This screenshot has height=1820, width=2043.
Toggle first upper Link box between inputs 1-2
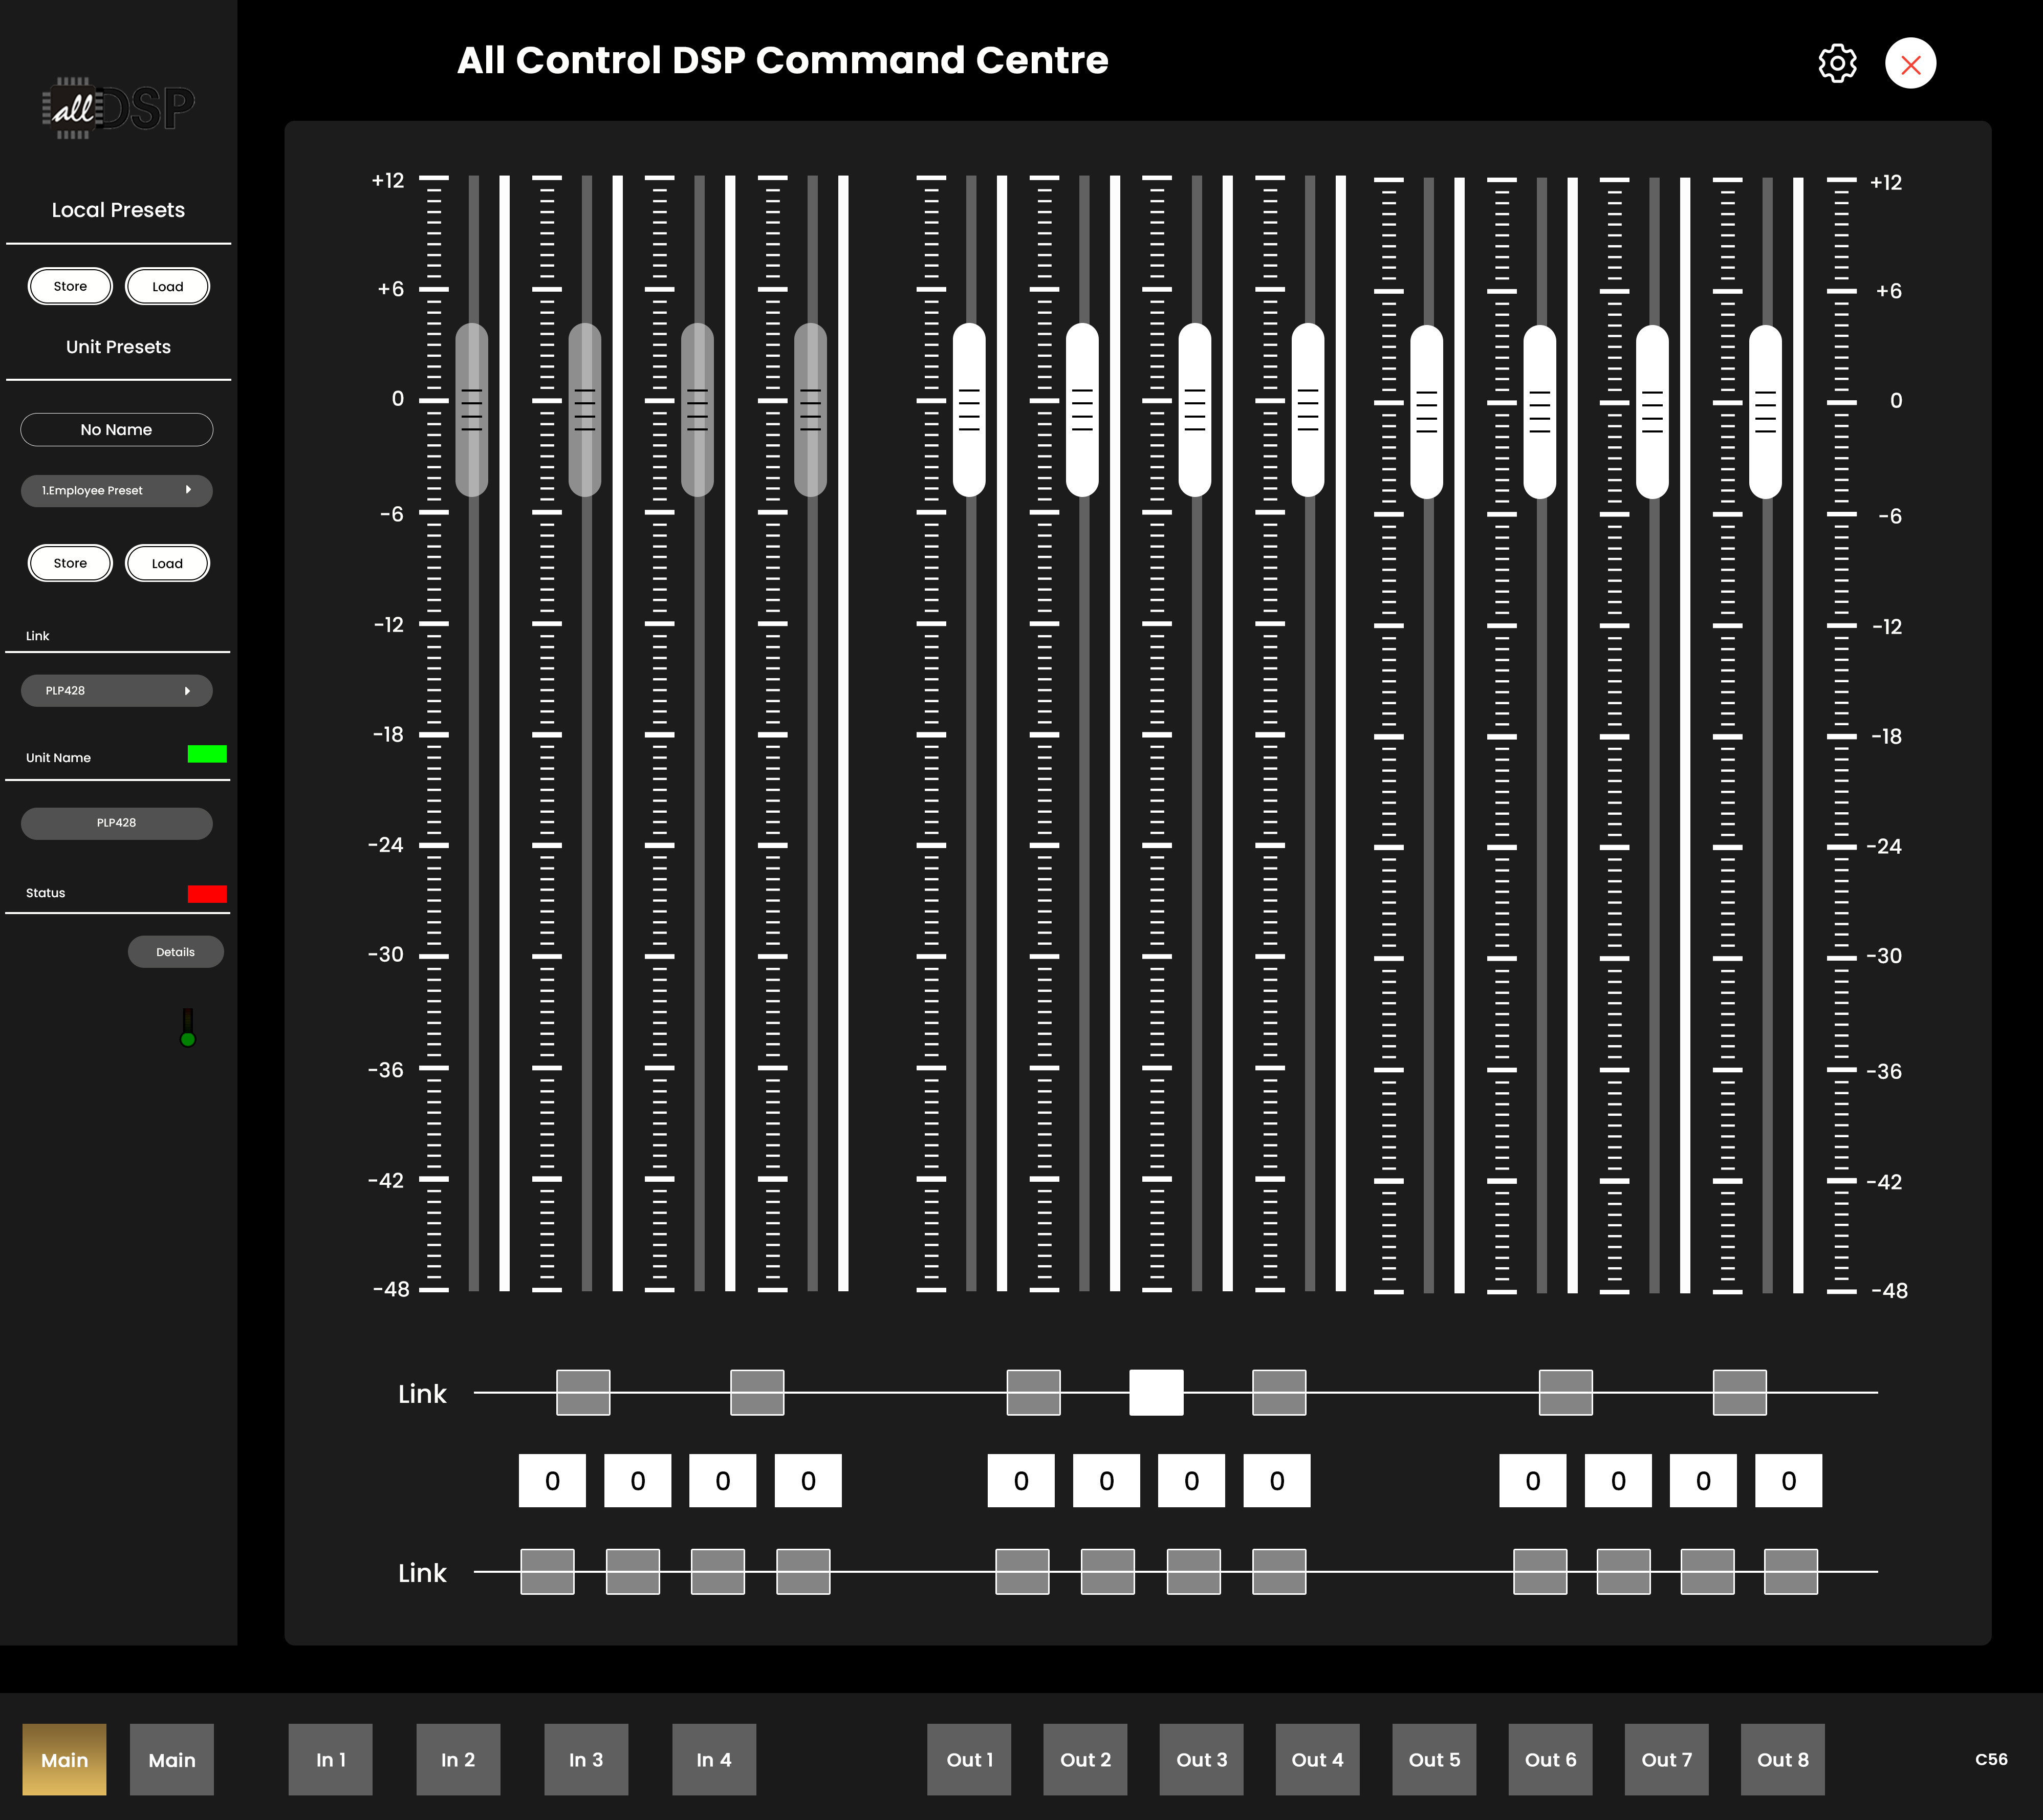click(583, 1392)
